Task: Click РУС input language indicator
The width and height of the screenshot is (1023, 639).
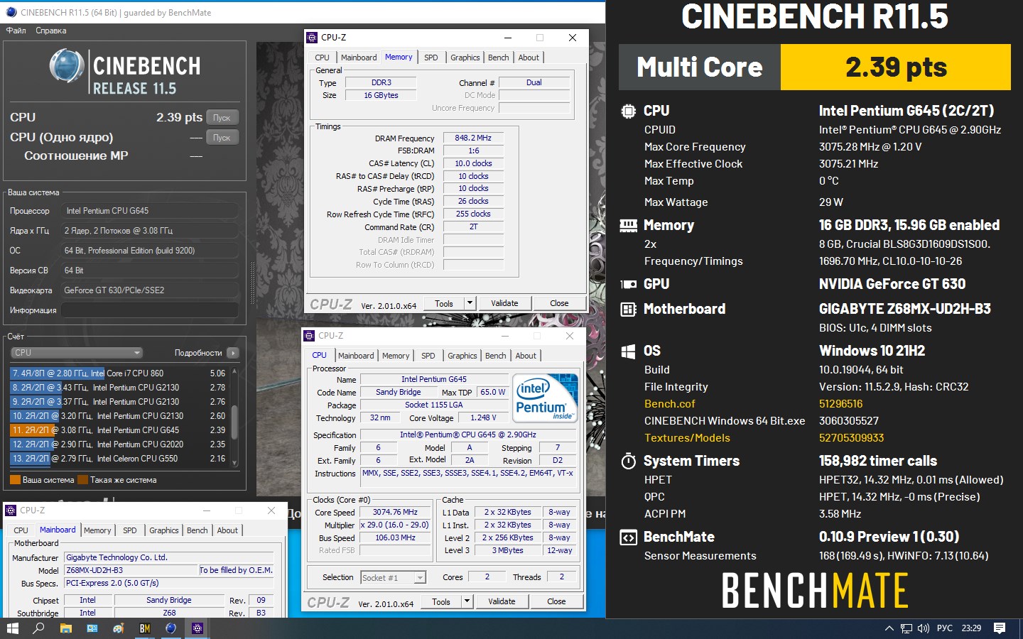Action: pyautogui.click(x=945, y=628)
